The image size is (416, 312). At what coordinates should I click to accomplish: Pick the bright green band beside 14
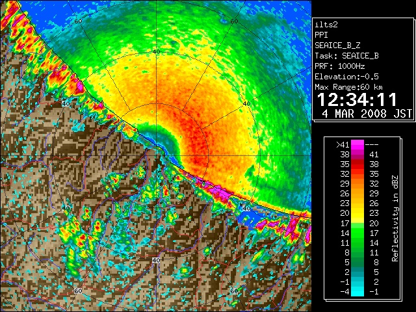coord(357,233)
